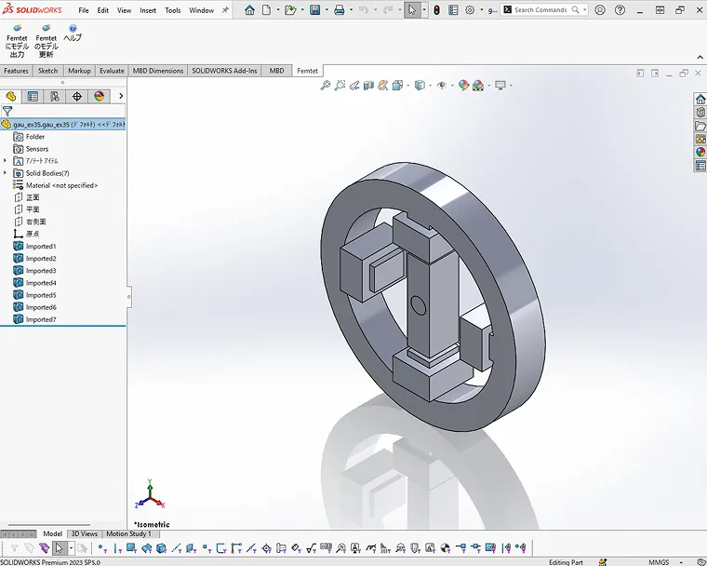Open the File menu
707x566 pixels.
(x=84, y=10)
